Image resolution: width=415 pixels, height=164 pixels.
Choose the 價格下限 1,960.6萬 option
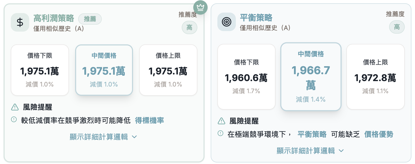tap(246, 76)
